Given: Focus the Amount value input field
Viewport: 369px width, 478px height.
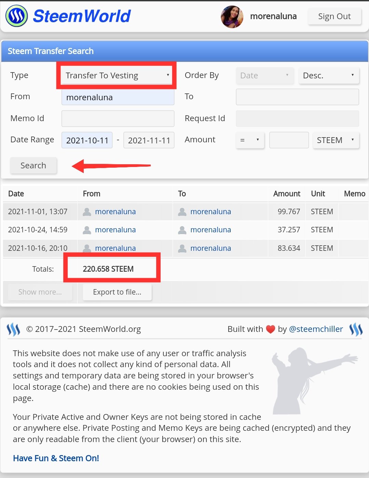Looking at the screenshot, I should (289, 140).
